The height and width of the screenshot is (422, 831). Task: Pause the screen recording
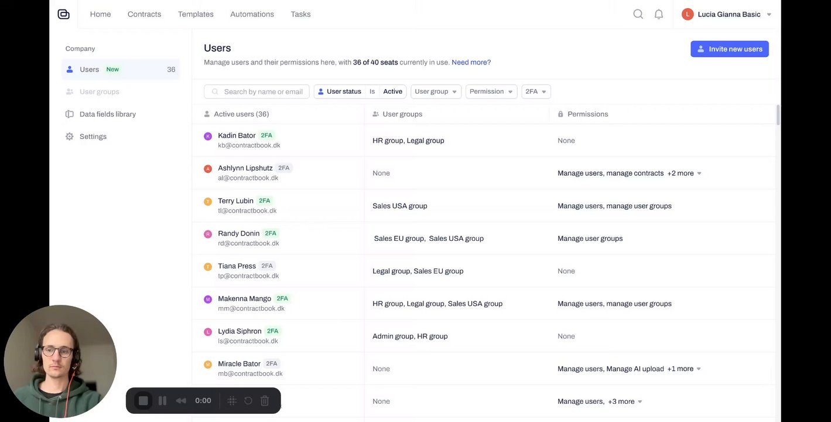pos(162,401)
